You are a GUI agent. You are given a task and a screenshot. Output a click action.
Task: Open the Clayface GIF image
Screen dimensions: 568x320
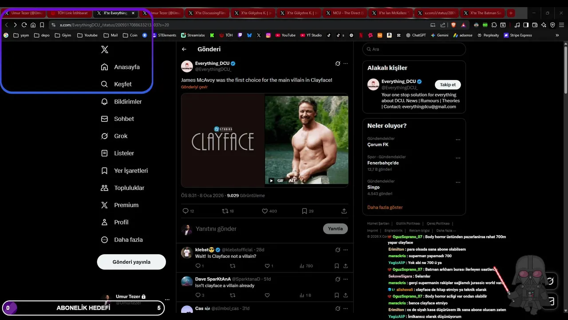264,140
